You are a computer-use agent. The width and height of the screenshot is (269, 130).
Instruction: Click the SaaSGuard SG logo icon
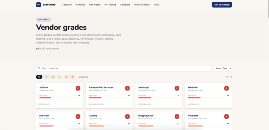[x=38, y=5]
